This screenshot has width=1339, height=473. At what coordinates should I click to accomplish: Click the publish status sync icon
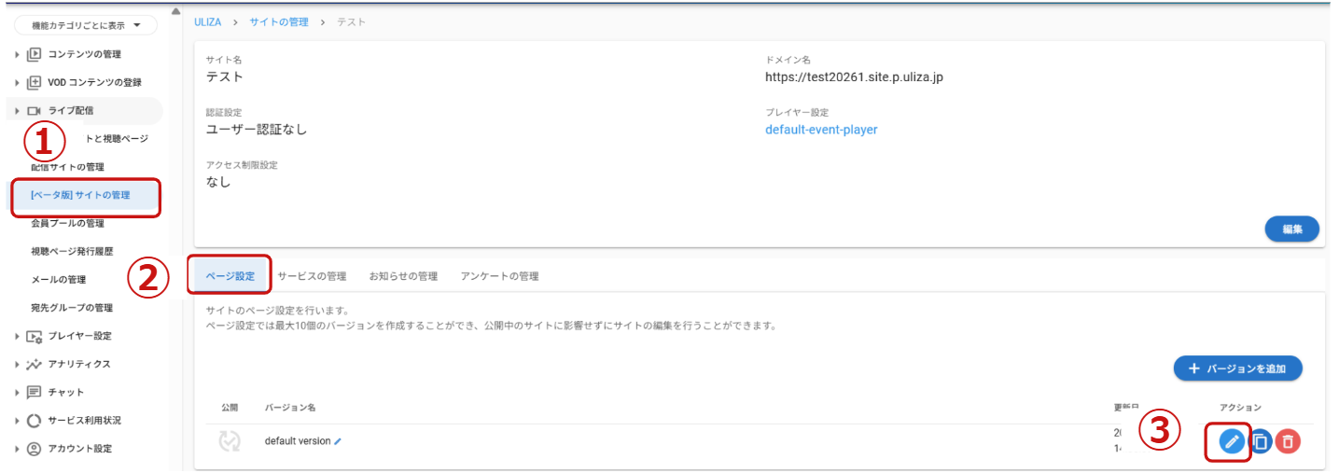coord(230,441)
